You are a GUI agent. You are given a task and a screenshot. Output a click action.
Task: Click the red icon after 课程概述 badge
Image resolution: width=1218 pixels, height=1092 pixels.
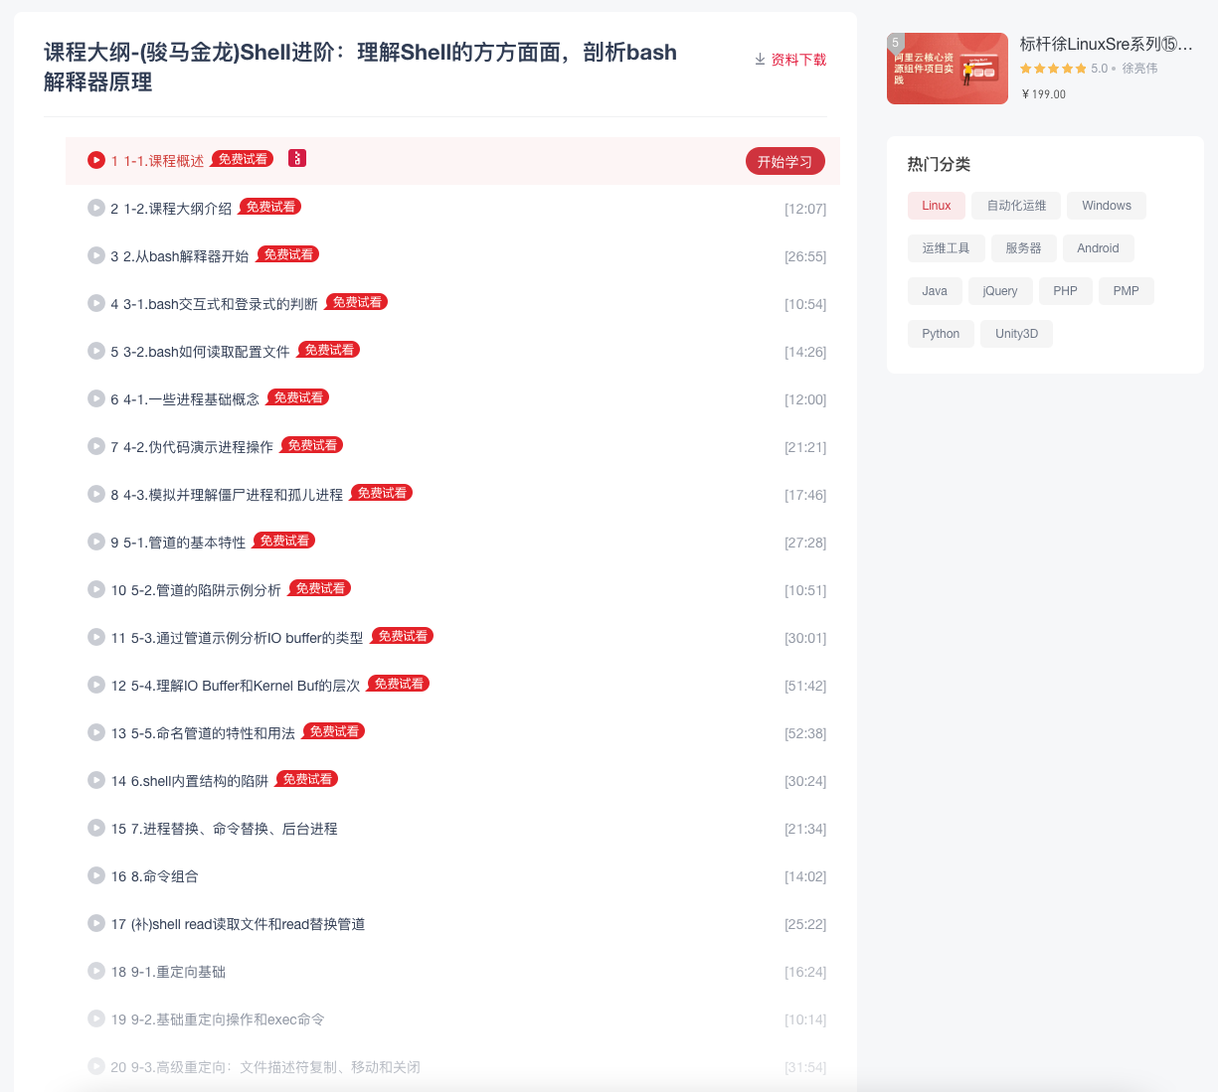pos(297,158)
